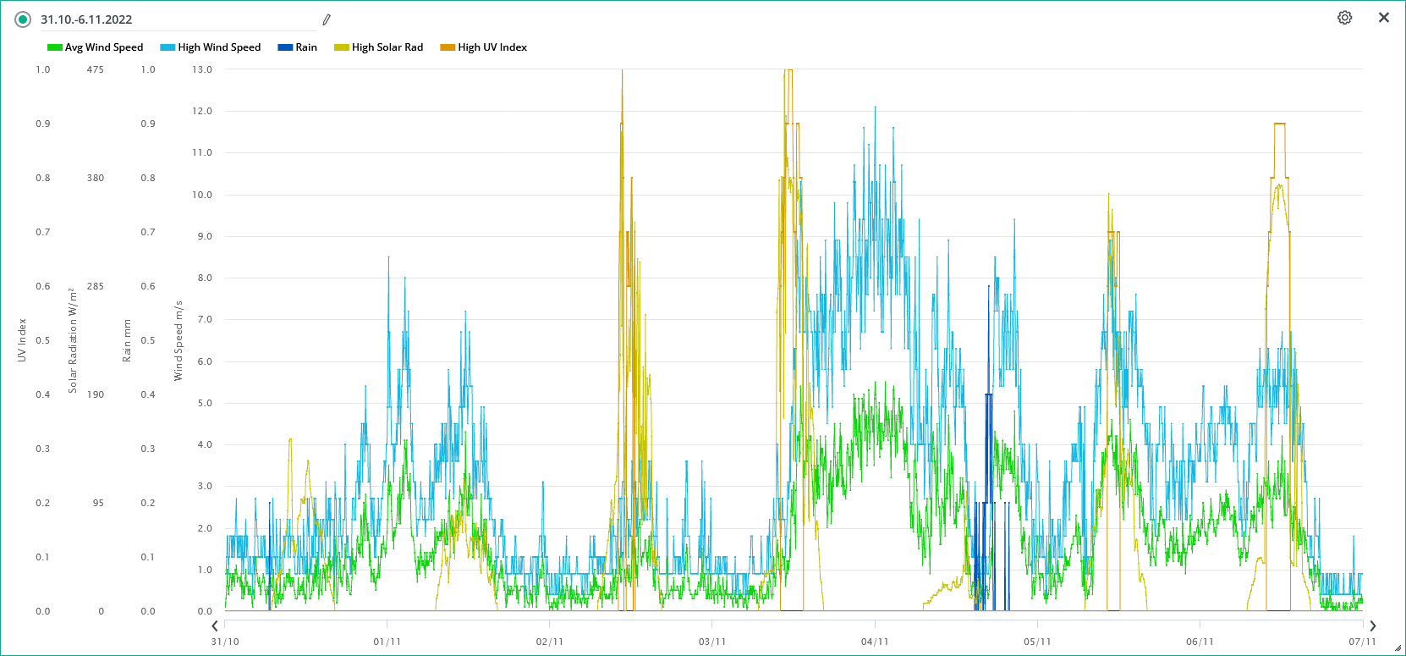Screen dimensions: 1406x656
Task: Toggle the High UV Index legend label
Action: 492,47
